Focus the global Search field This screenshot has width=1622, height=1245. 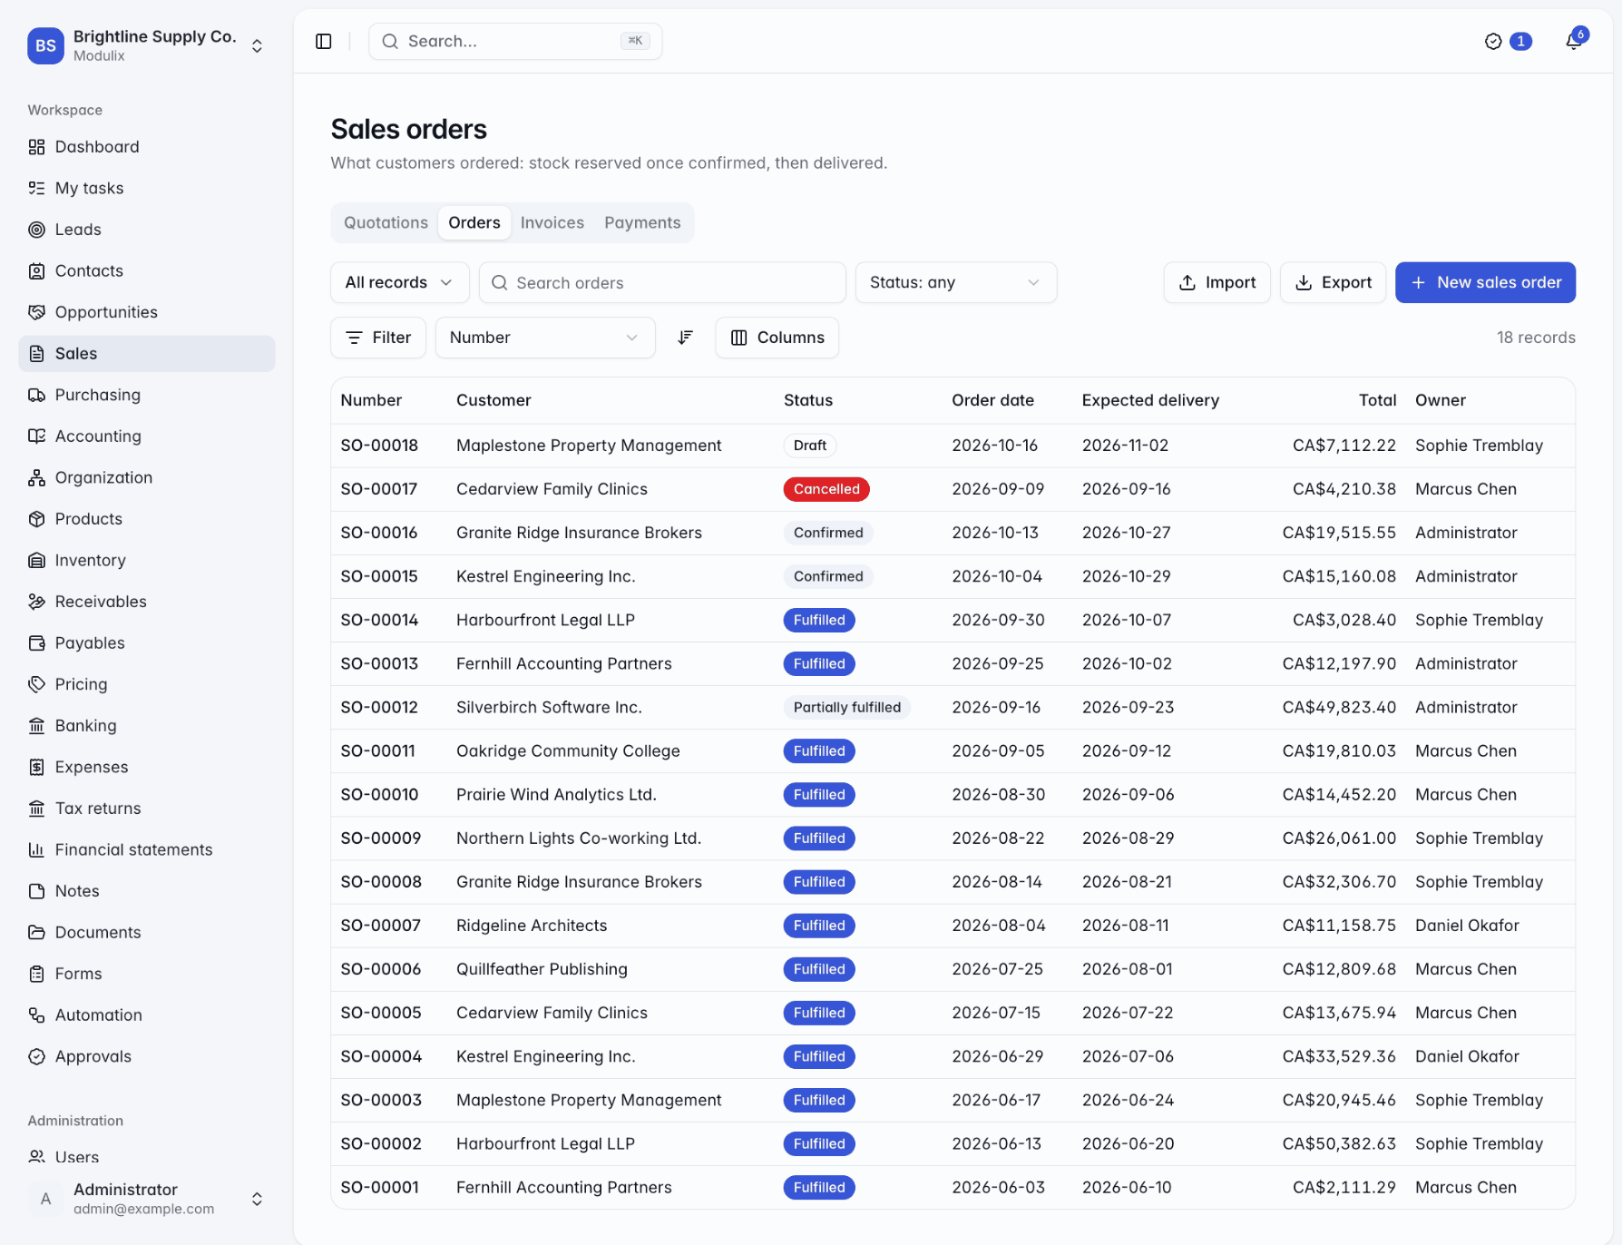point(515,42)
